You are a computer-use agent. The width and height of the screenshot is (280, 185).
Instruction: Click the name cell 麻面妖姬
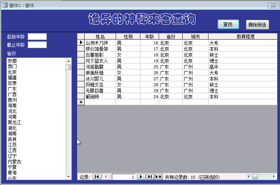point(100,73)
